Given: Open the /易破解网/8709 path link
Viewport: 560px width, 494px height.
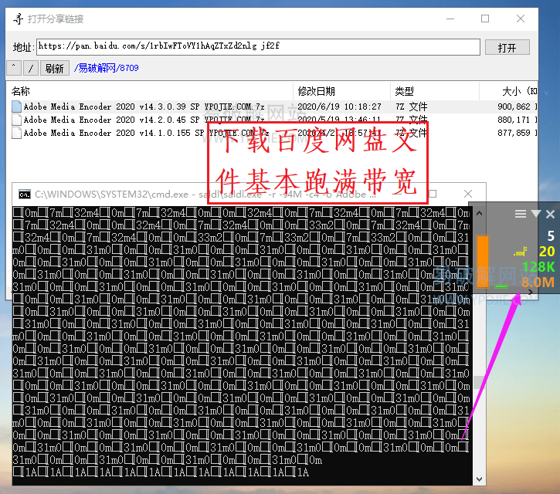Looking at the screenshot, I should 106,68.
